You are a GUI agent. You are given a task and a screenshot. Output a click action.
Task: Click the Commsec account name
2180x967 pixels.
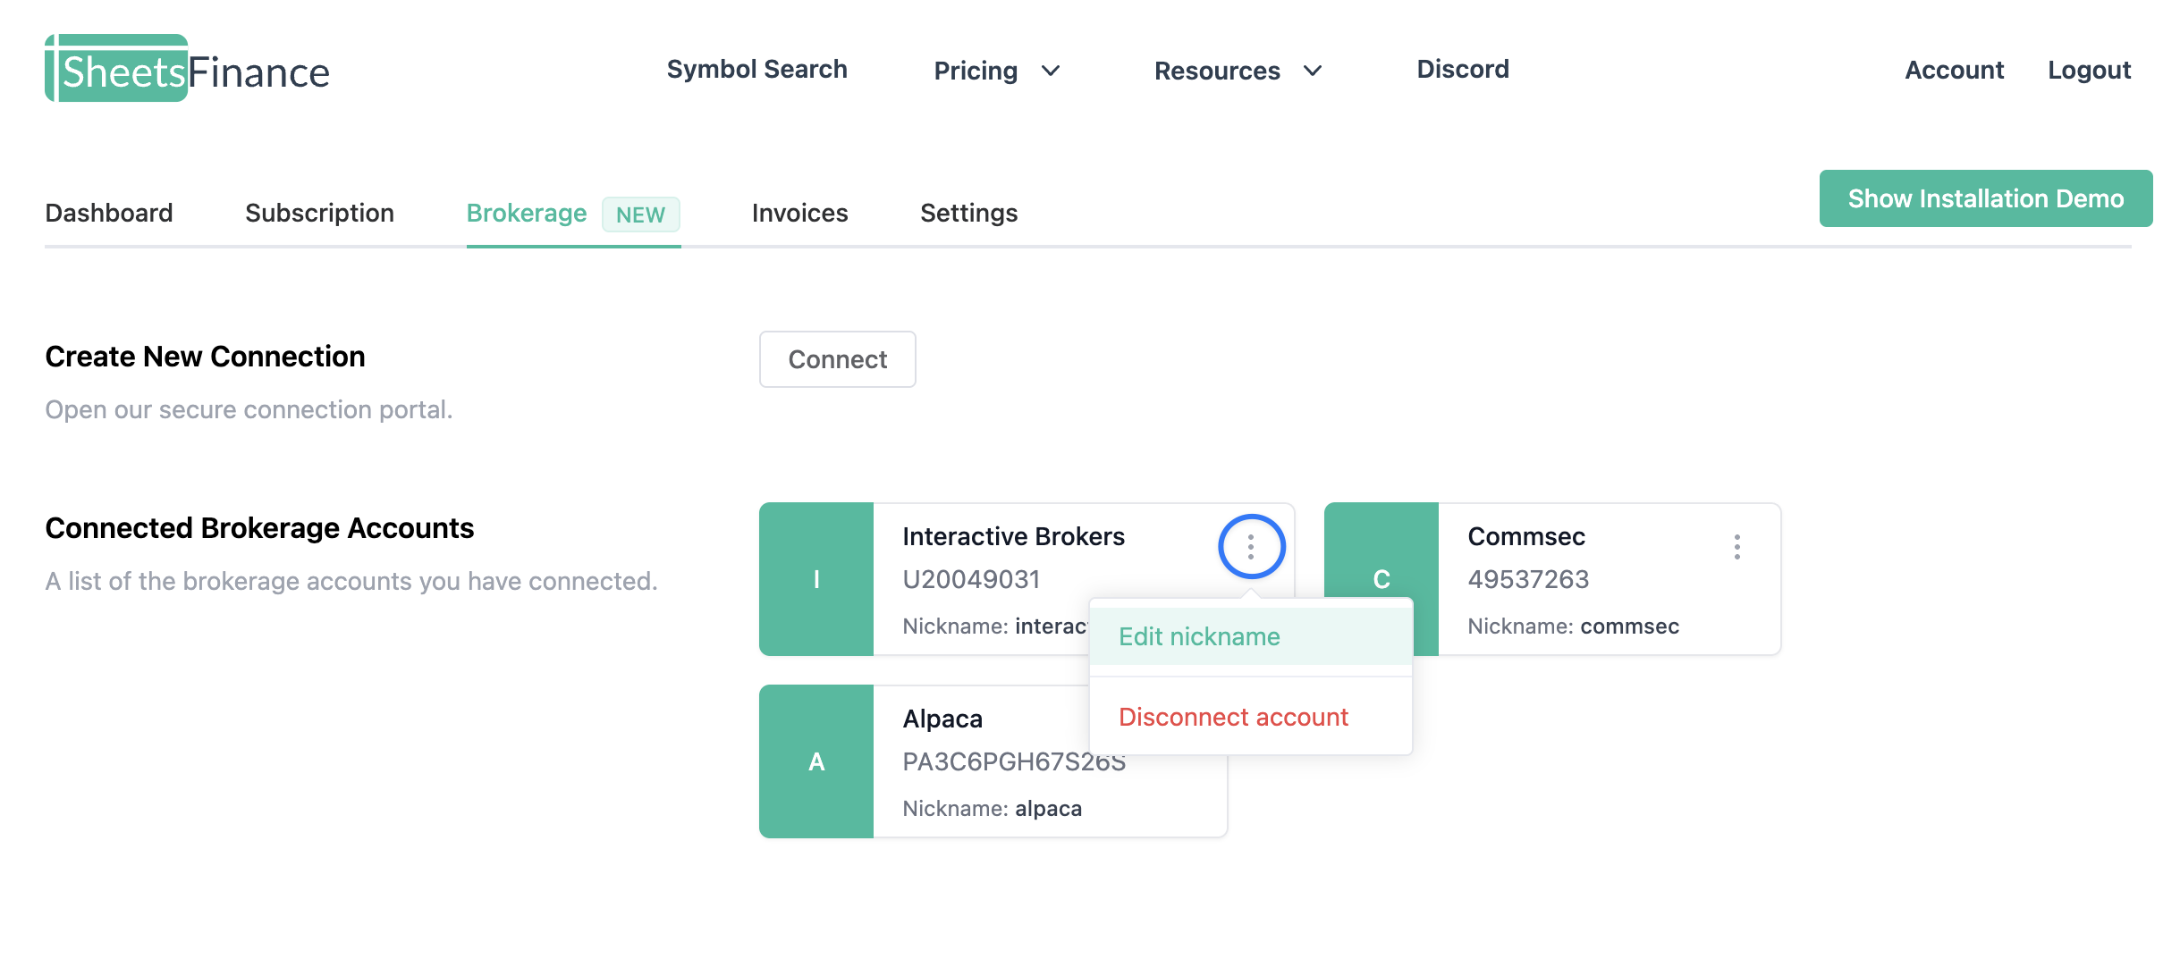pyautogui.click(x=1526, y=536)
